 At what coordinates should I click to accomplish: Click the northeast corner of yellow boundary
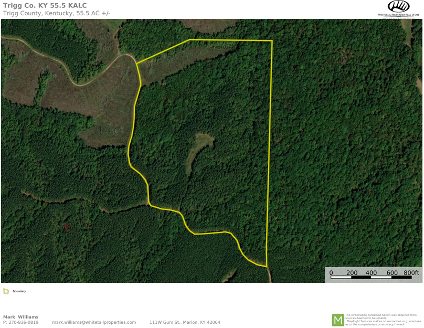pos(272,40)
